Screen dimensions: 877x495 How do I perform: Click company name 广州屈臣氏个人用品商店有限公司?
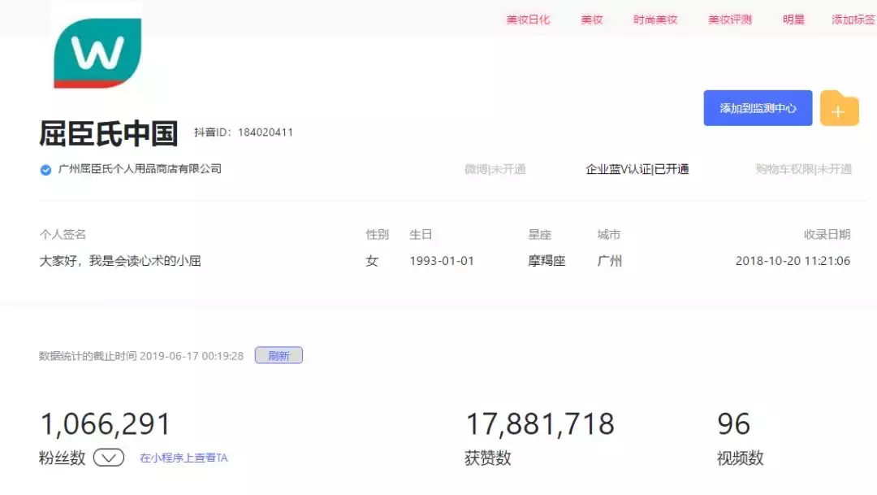[x=140, y=168]
